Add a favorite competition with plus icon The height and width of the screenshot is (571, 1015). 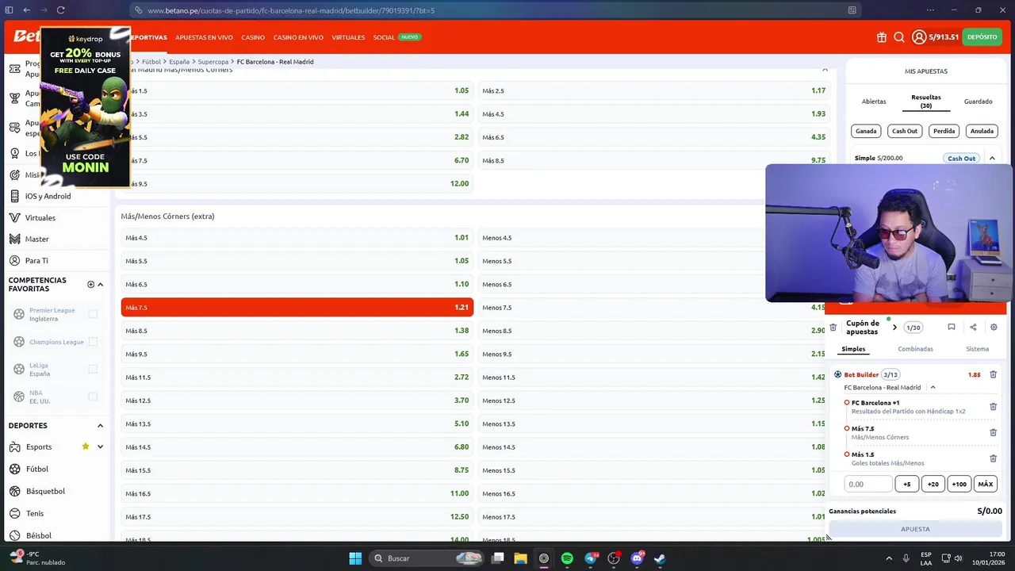[90, 284]
